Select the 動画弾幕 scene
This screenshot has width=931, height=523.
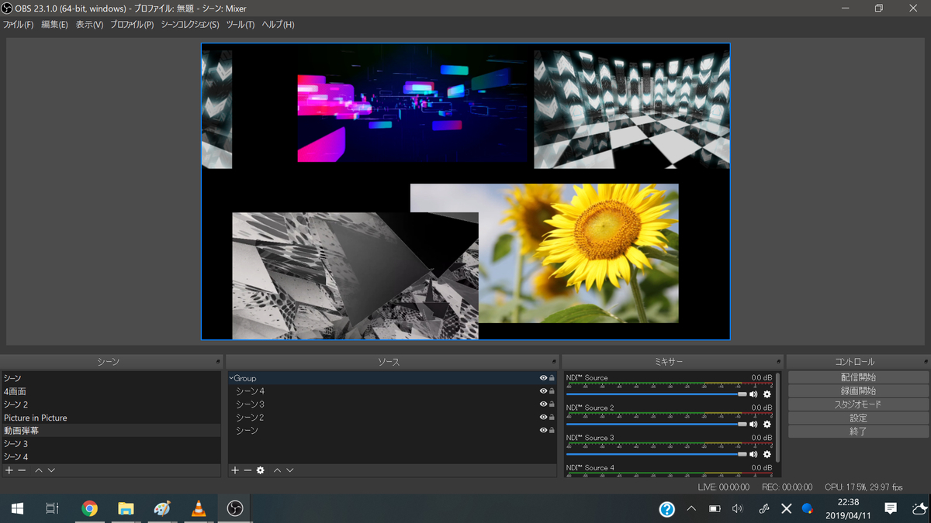pos(111,431)
